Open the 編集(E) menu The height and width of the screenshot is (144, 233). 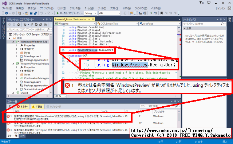(20, 8)
